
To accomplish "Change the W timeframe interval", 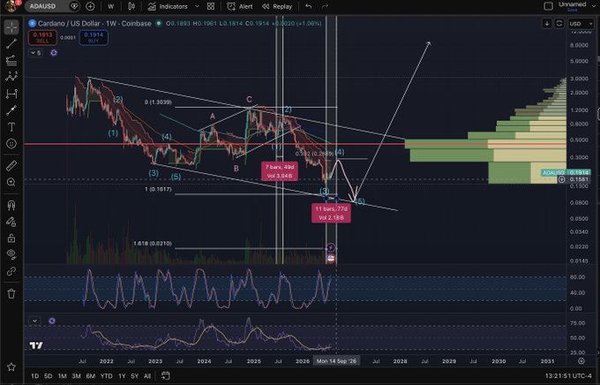I will coord(110,6).
